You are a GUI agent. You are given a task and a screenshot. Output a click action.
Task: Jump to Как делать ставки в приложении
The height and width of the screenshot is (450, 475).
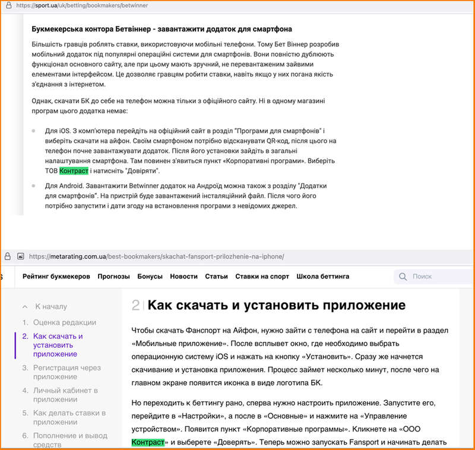point(69,417)
